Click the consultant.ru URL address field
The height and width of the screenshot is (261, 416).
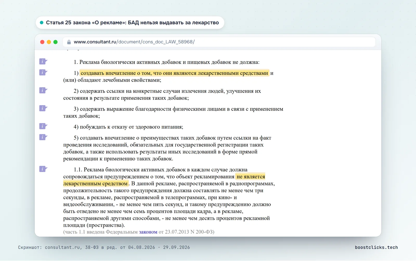[219, 42]
